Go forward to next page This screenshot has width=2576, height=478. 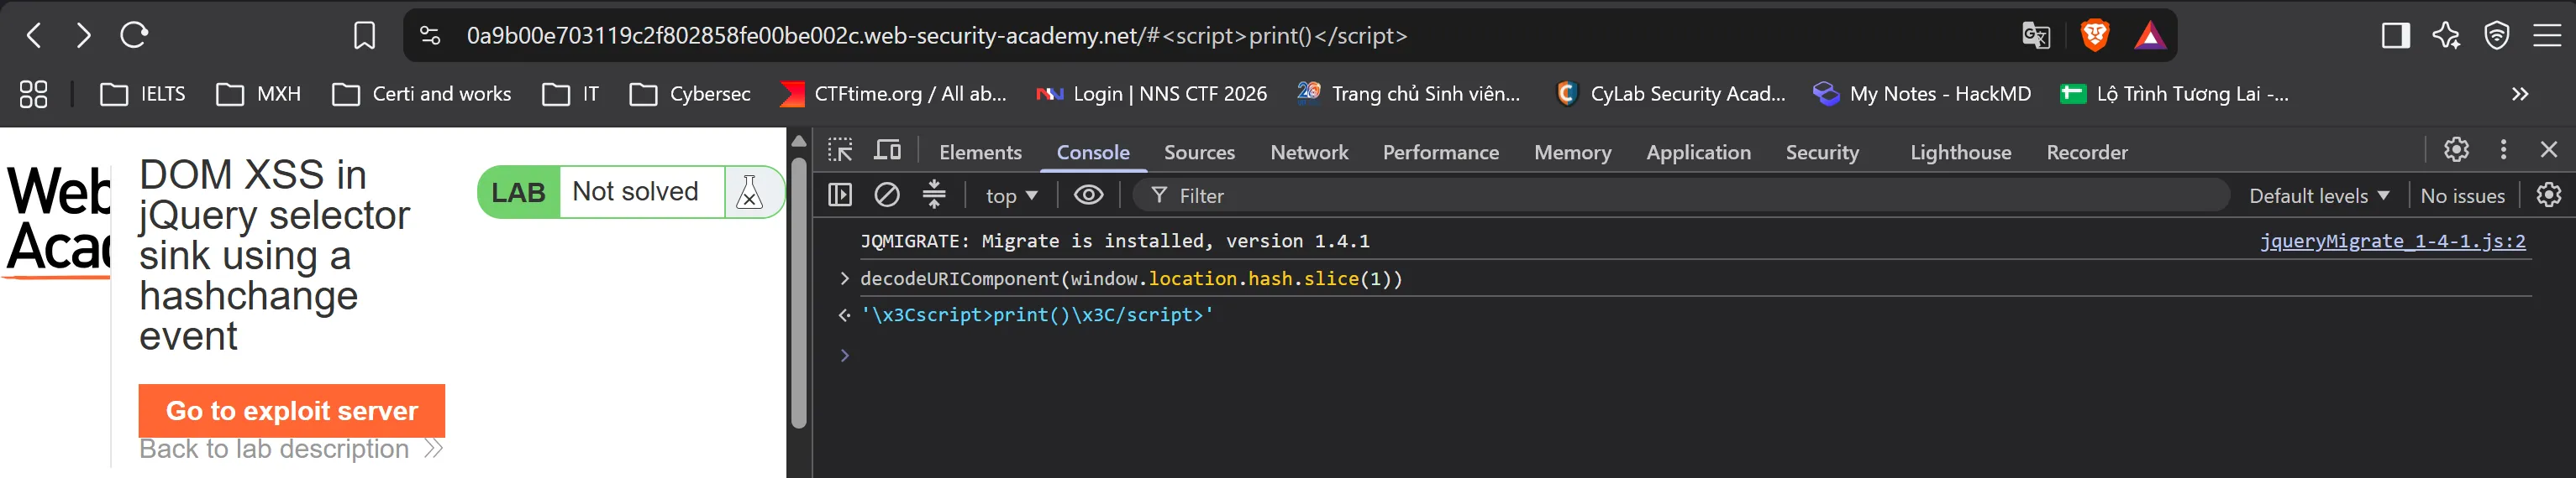tap(84, 36)
